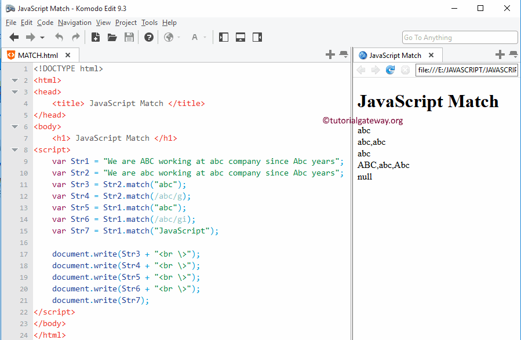The image size is (521, 340).
Task: Open the font size dropdown next to A
Action: tap(204, 36)
